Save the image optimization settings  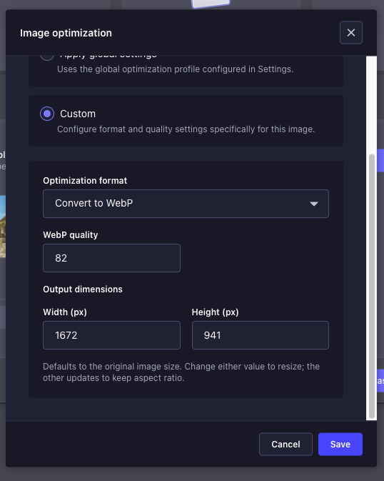point(340,444)
